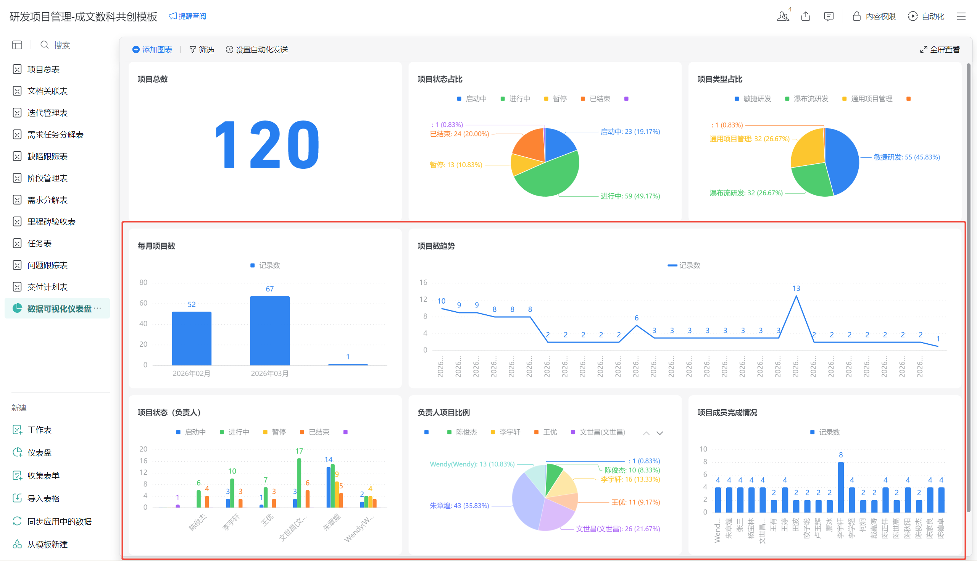Open the comments icon in header
The image size is (977, 561).
click(x=829, y=16)
